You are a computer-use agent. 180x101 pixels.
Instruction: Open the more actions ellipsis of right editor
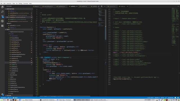178,6
